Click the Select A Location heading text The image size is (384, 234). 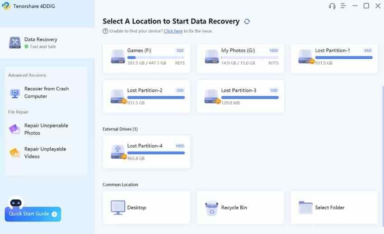click(x=171, y=21)
